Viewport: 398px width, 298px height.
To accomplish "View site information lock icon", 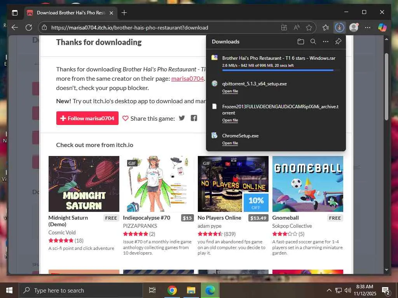I will click(44, 28).
